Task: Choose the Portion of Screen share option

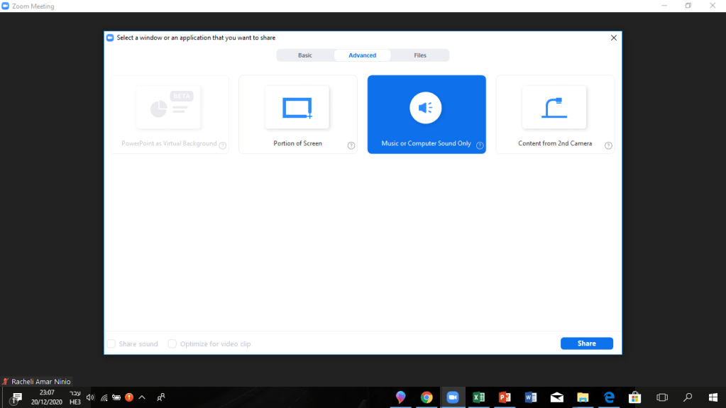Action: pyautogui.click(x=297, y=114)
